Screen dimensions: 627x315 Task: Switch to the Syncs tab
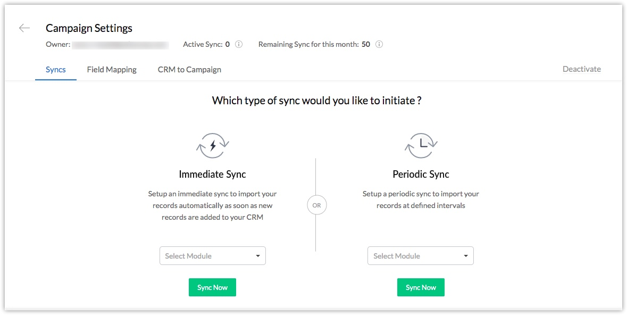pyautogui.click(x=56, y=70)
